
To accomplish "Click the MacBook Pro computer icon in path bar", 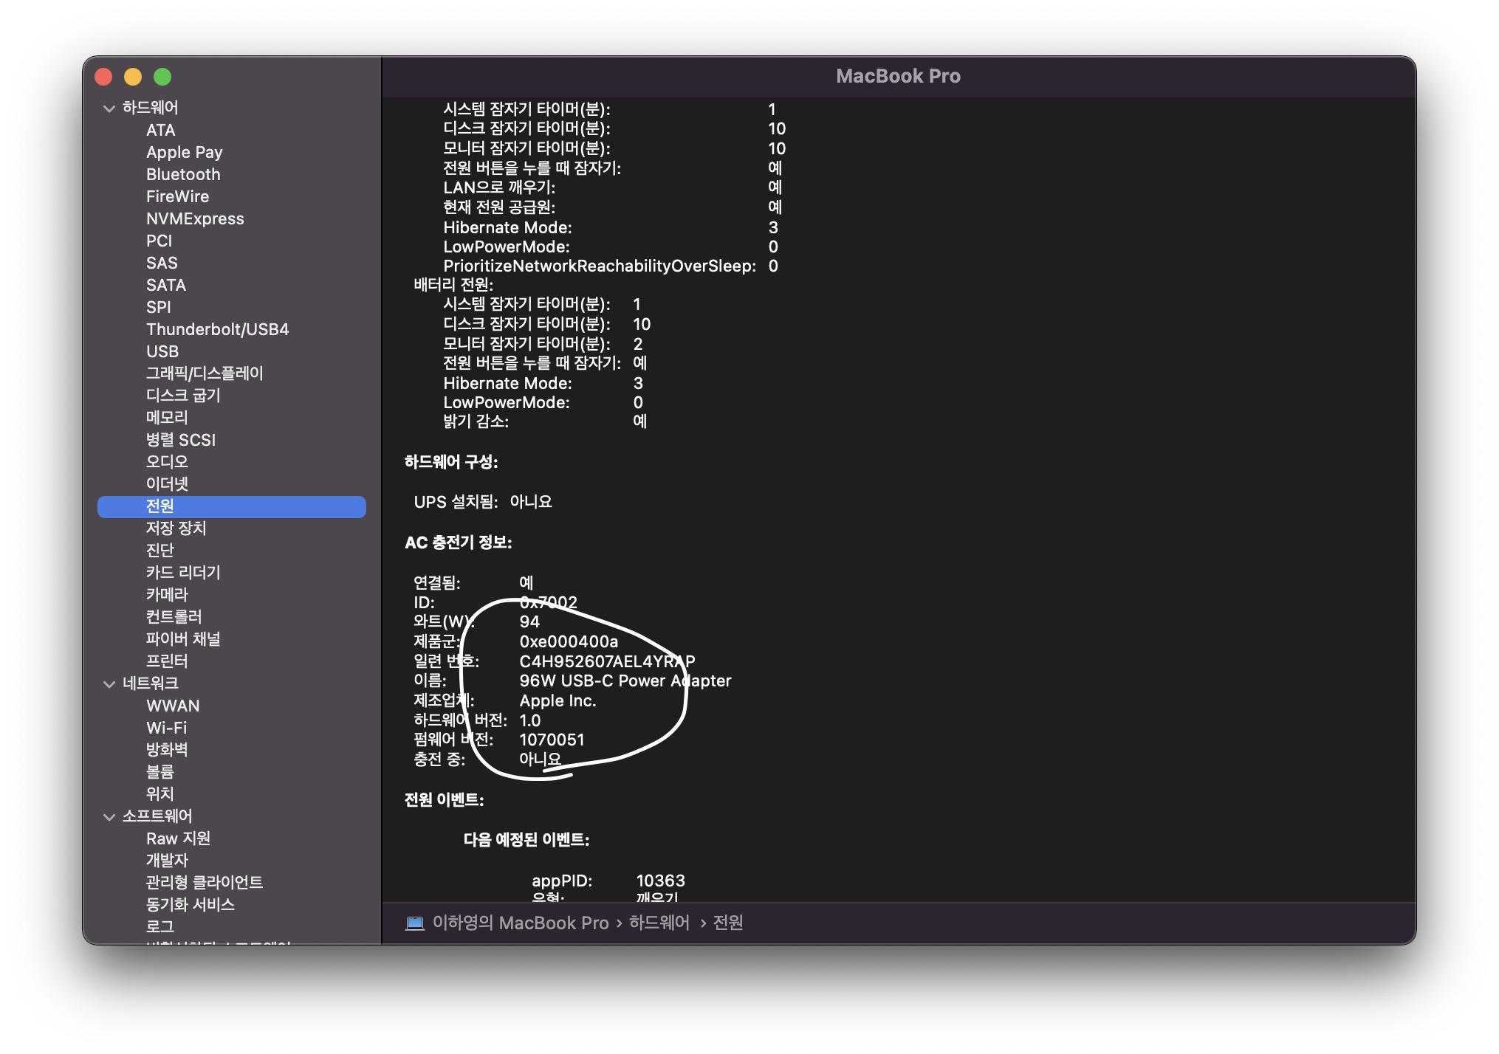I will 415,923.
